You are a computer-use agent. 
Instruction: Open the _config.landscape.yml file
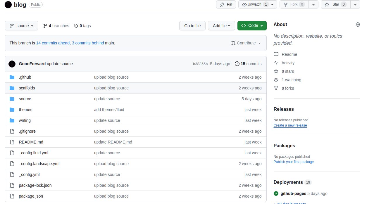[x=39, y=164]
